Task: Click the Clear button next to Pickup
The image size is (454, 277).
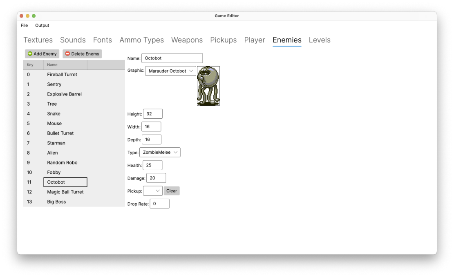Action: [x=172, y=191]
